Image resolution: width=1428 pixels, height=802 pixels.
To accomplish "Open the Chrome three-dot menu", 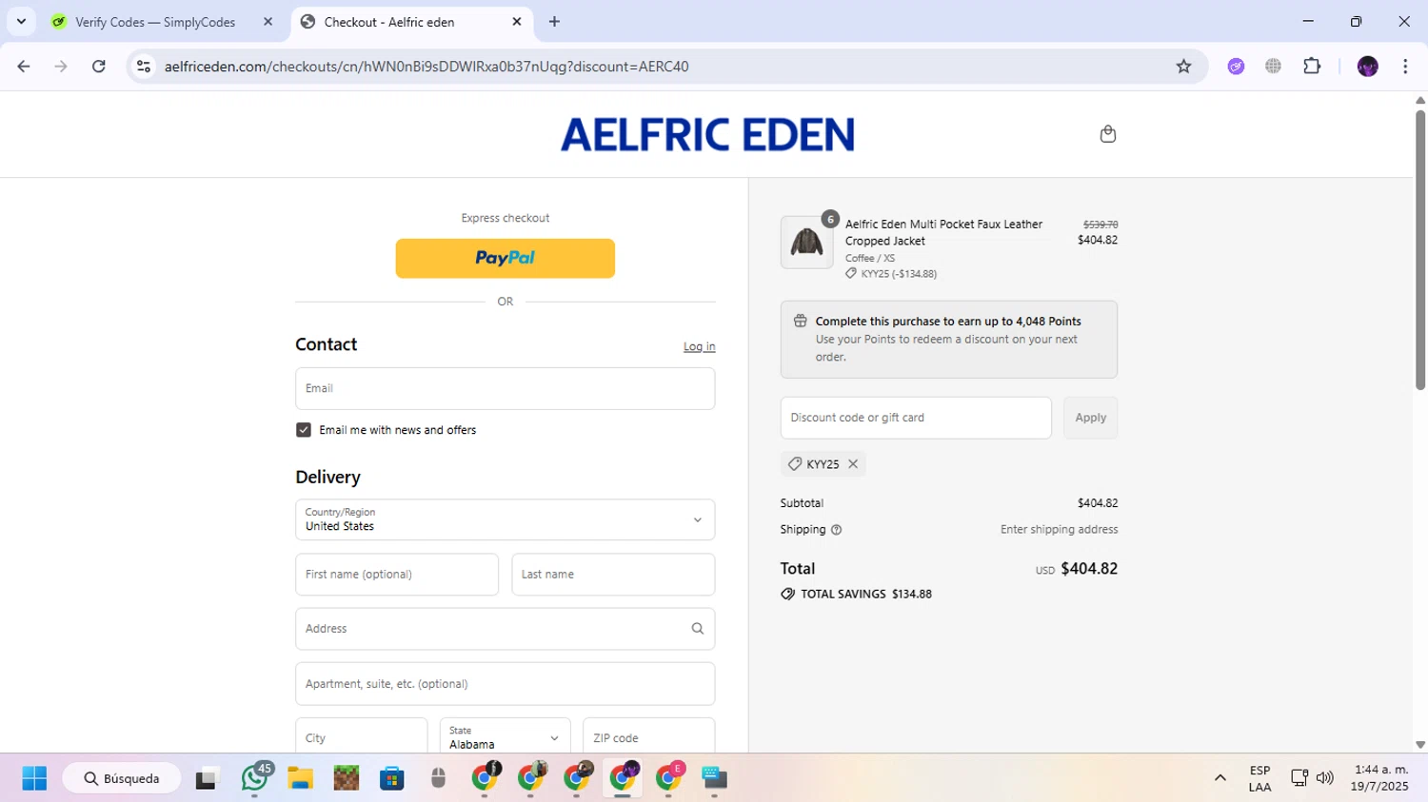I will point(1405,67).
